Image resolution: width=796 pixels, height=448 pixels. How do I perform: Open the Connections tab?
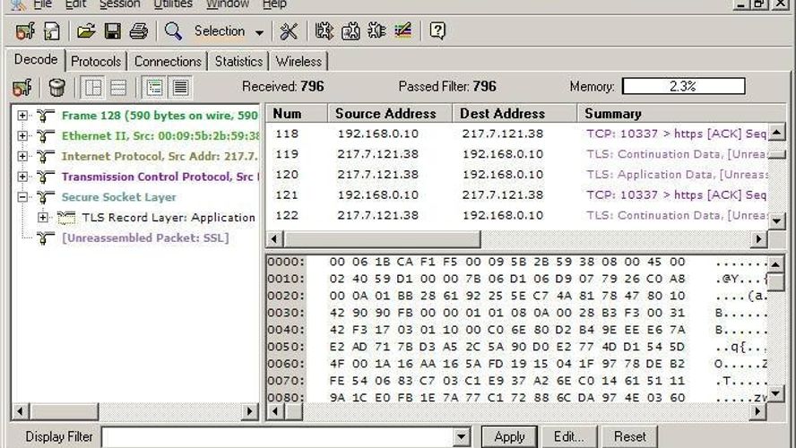168,62
